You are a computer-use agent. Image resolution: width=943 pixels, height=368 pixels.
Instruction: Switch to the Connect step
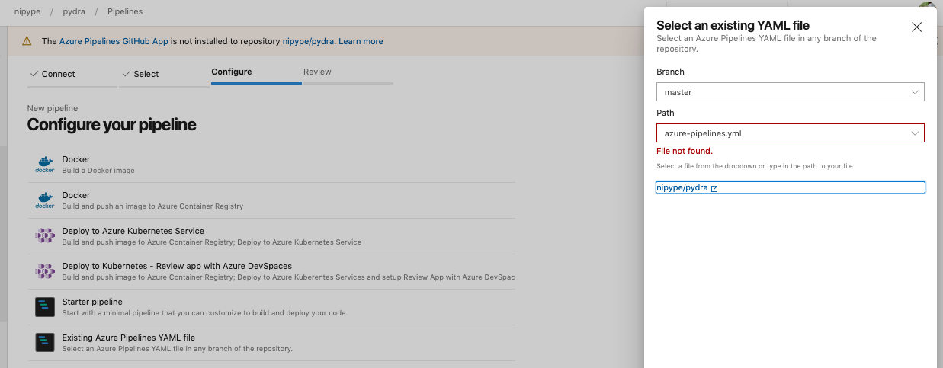point(72,74)
